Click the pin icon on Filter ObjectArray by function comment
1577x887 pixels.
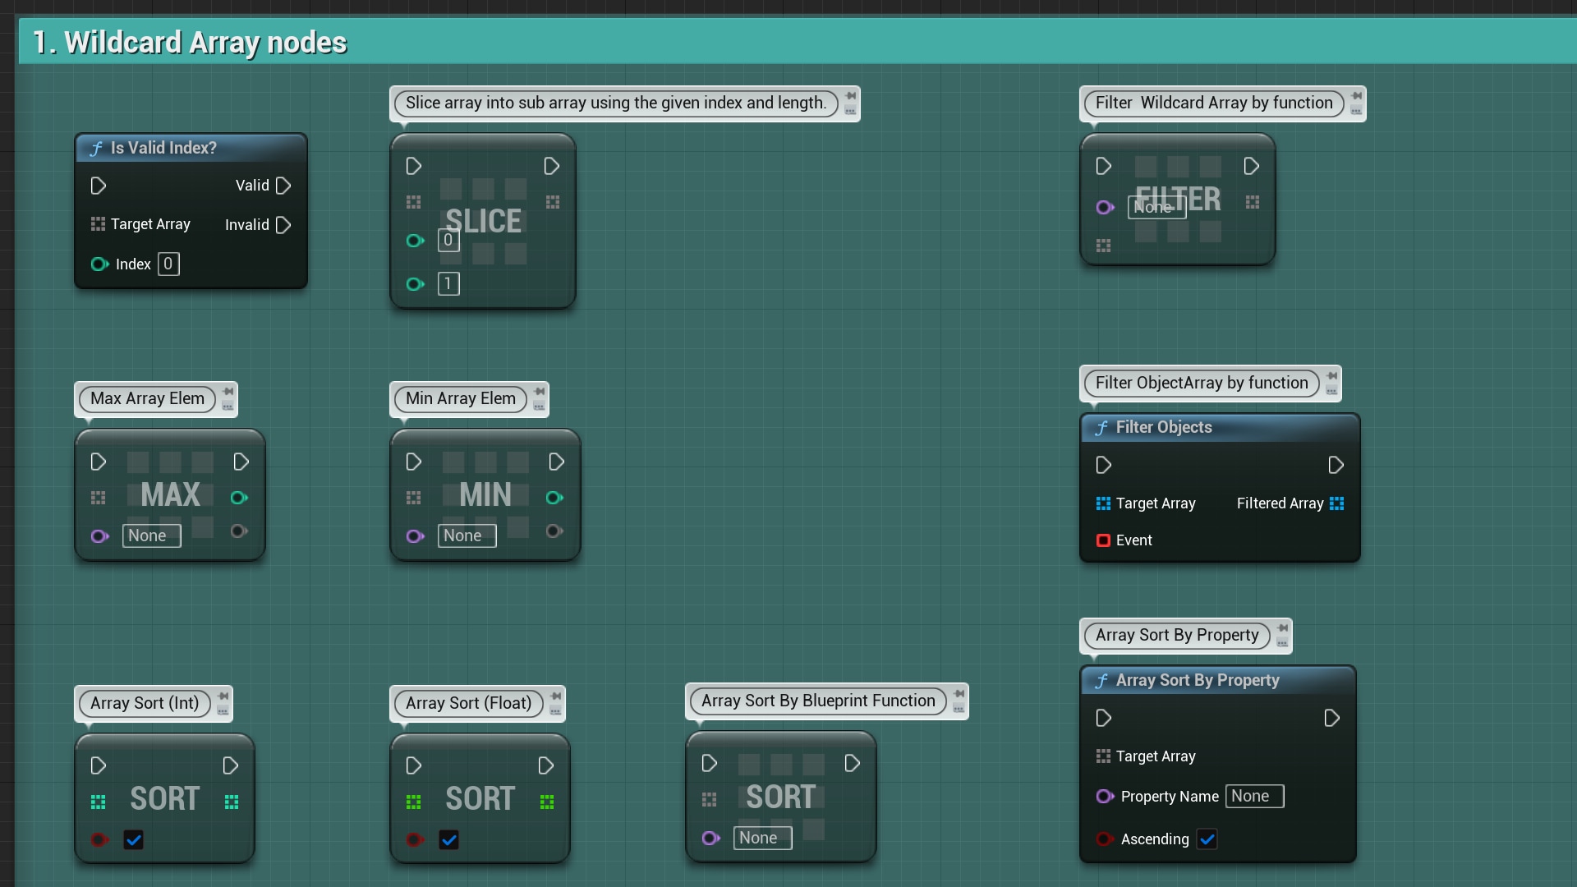[x=1332, y=378]
